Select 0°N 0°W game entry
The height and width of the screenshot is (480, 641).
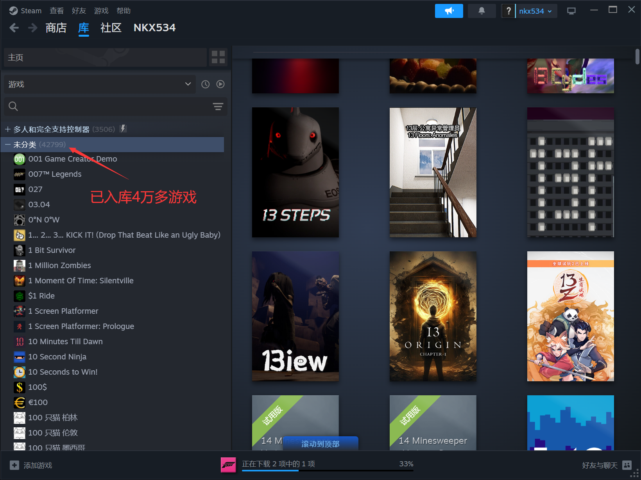pyautogui.click(x=44, y=220)
